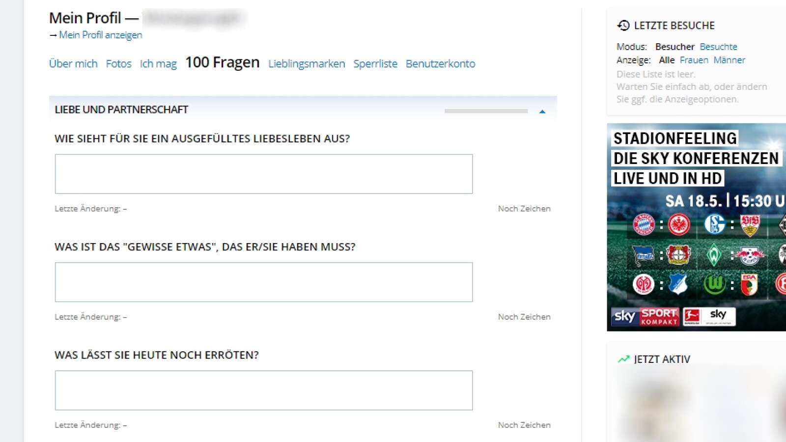786x442 pixels.
Task: Open the Lieblingsmarken page
Action: [306, 63]
